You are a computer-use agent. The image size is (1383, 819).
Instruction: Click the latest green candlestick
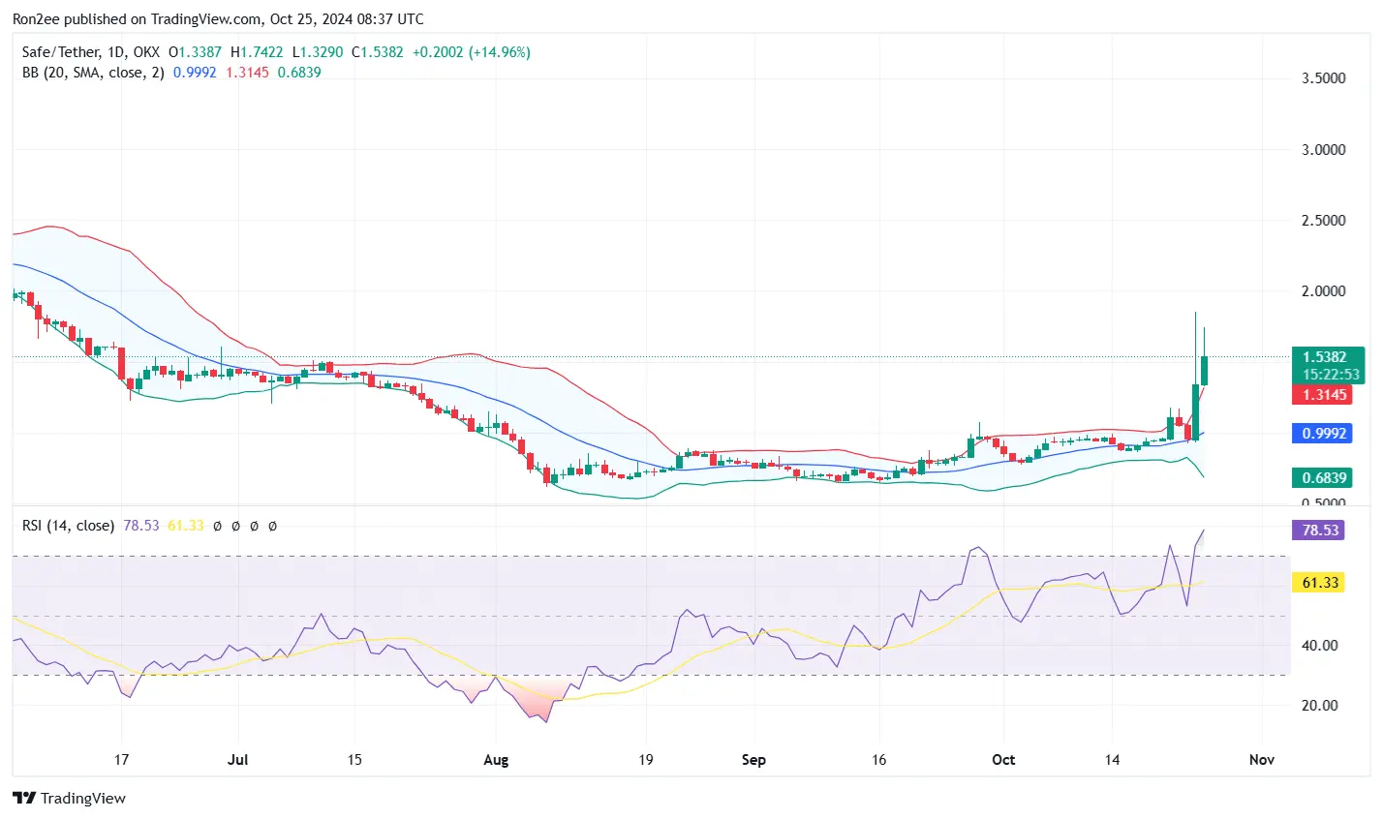click(1204, 370)
